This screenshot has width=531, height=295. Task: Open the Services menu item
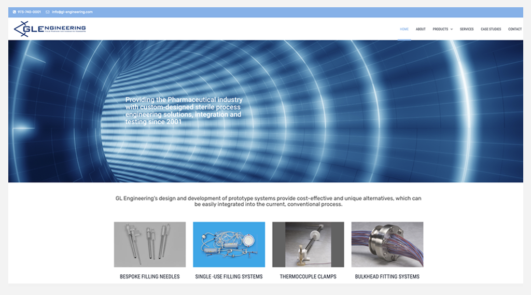coord(467,29)
